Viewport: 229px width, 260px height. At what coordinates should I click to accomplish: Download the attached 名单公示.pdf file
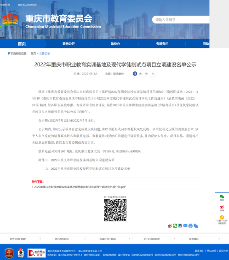[79, 187]
